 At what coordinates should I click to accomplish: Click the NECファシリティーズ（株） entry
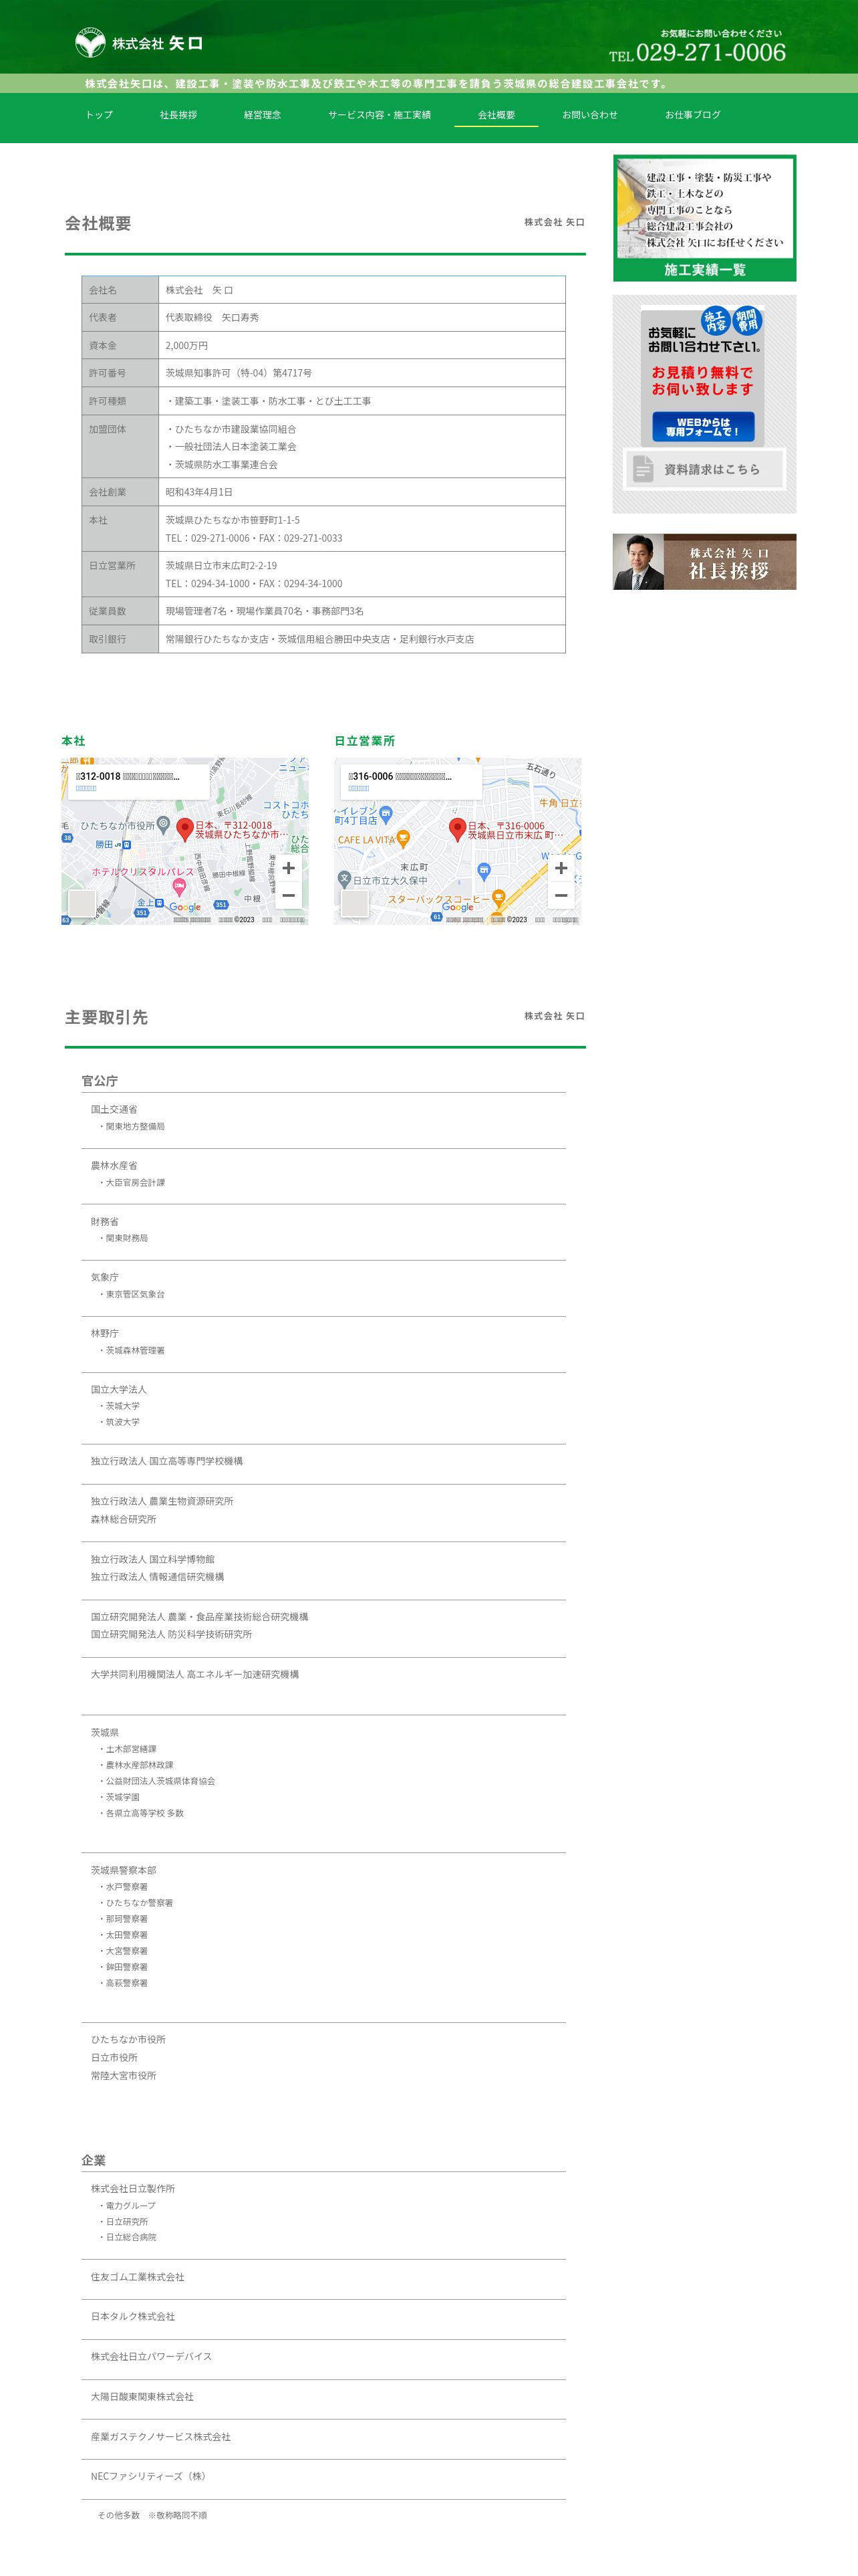(150, 2476)
